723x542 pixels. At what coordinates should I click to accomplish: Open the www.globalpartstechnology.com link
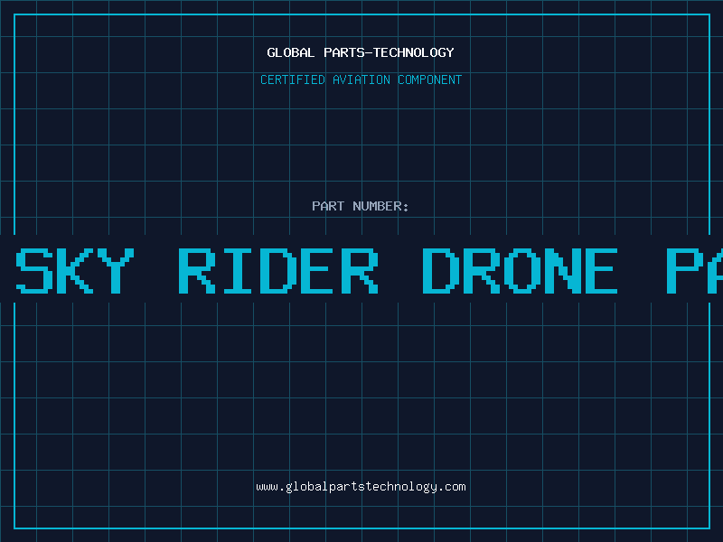pos(361,487)
